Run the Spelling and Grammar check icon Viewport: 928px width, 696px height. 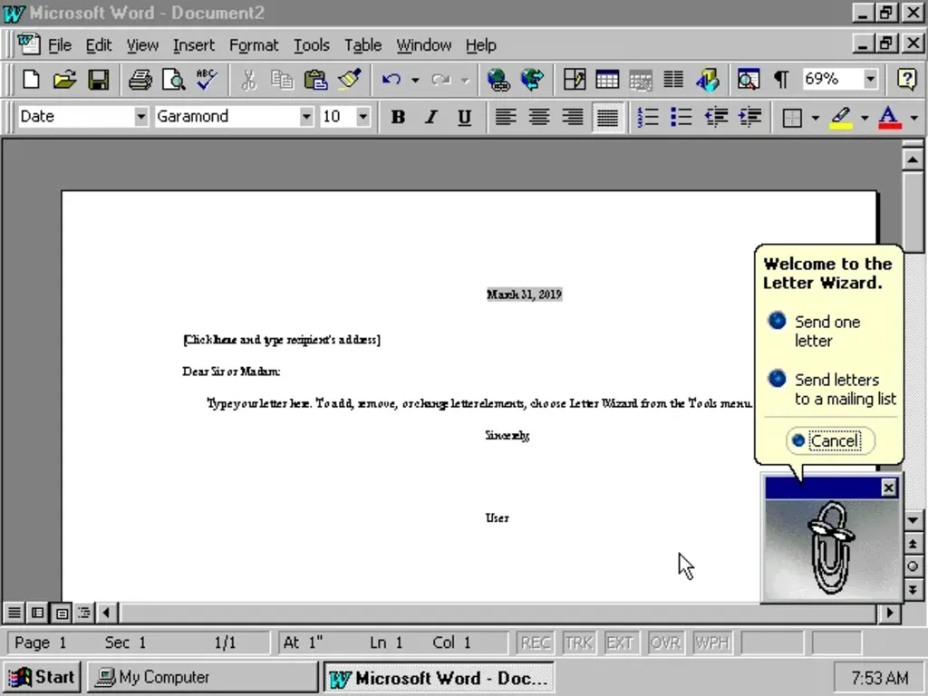tap(206, 80)
